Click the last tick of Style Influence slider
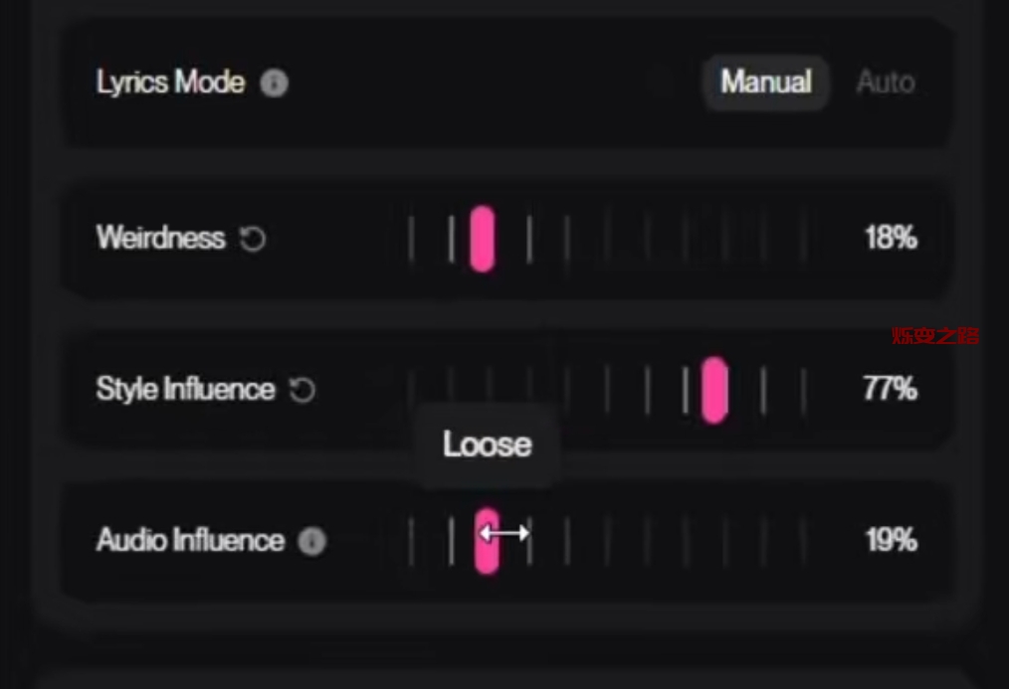The image size is (1009, 689). point(803,390)
